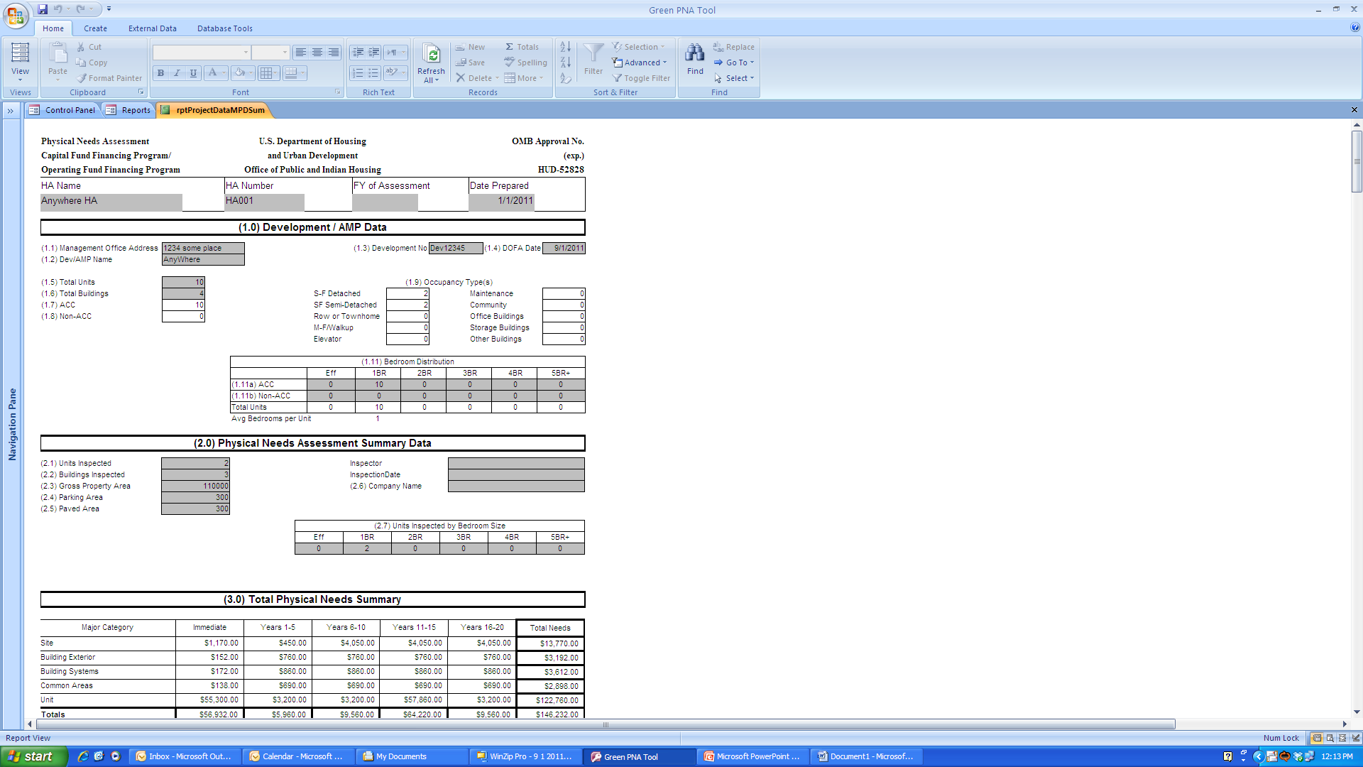Expand the Navigation Pane shutter

pyautogui.click(x=11, y=111)
